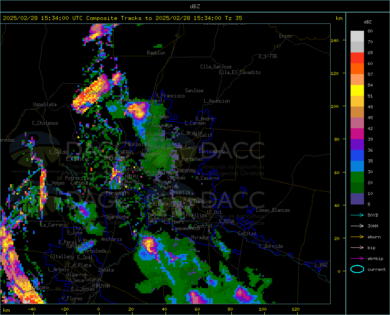Select the magenta 42 dBZ swatch
390x315 pixels.
click(357, 134)
